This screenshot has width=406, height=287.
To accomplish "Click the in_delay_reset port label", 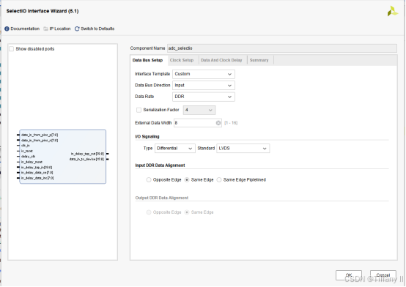I will (x=32, y=163).
